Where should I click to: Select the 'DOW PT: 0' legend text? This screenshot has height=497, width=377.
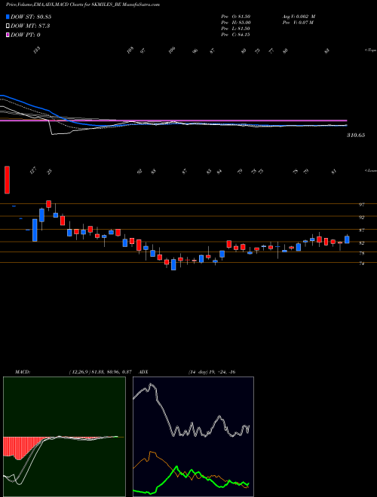(26, 35)
